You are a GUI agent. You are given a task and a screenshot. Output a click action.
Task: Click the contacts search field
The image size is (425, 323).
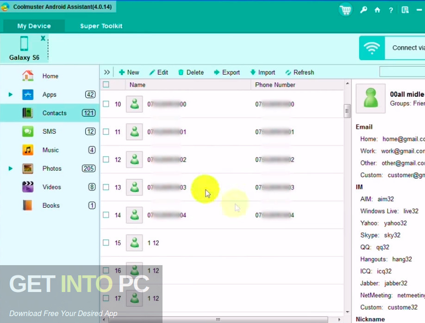pos(402,72)
